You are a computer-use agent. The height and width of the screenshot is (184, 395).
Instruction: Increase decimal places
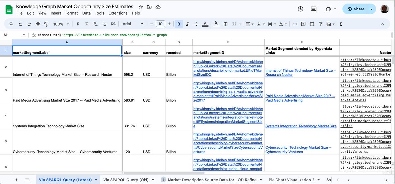point(104,24)
